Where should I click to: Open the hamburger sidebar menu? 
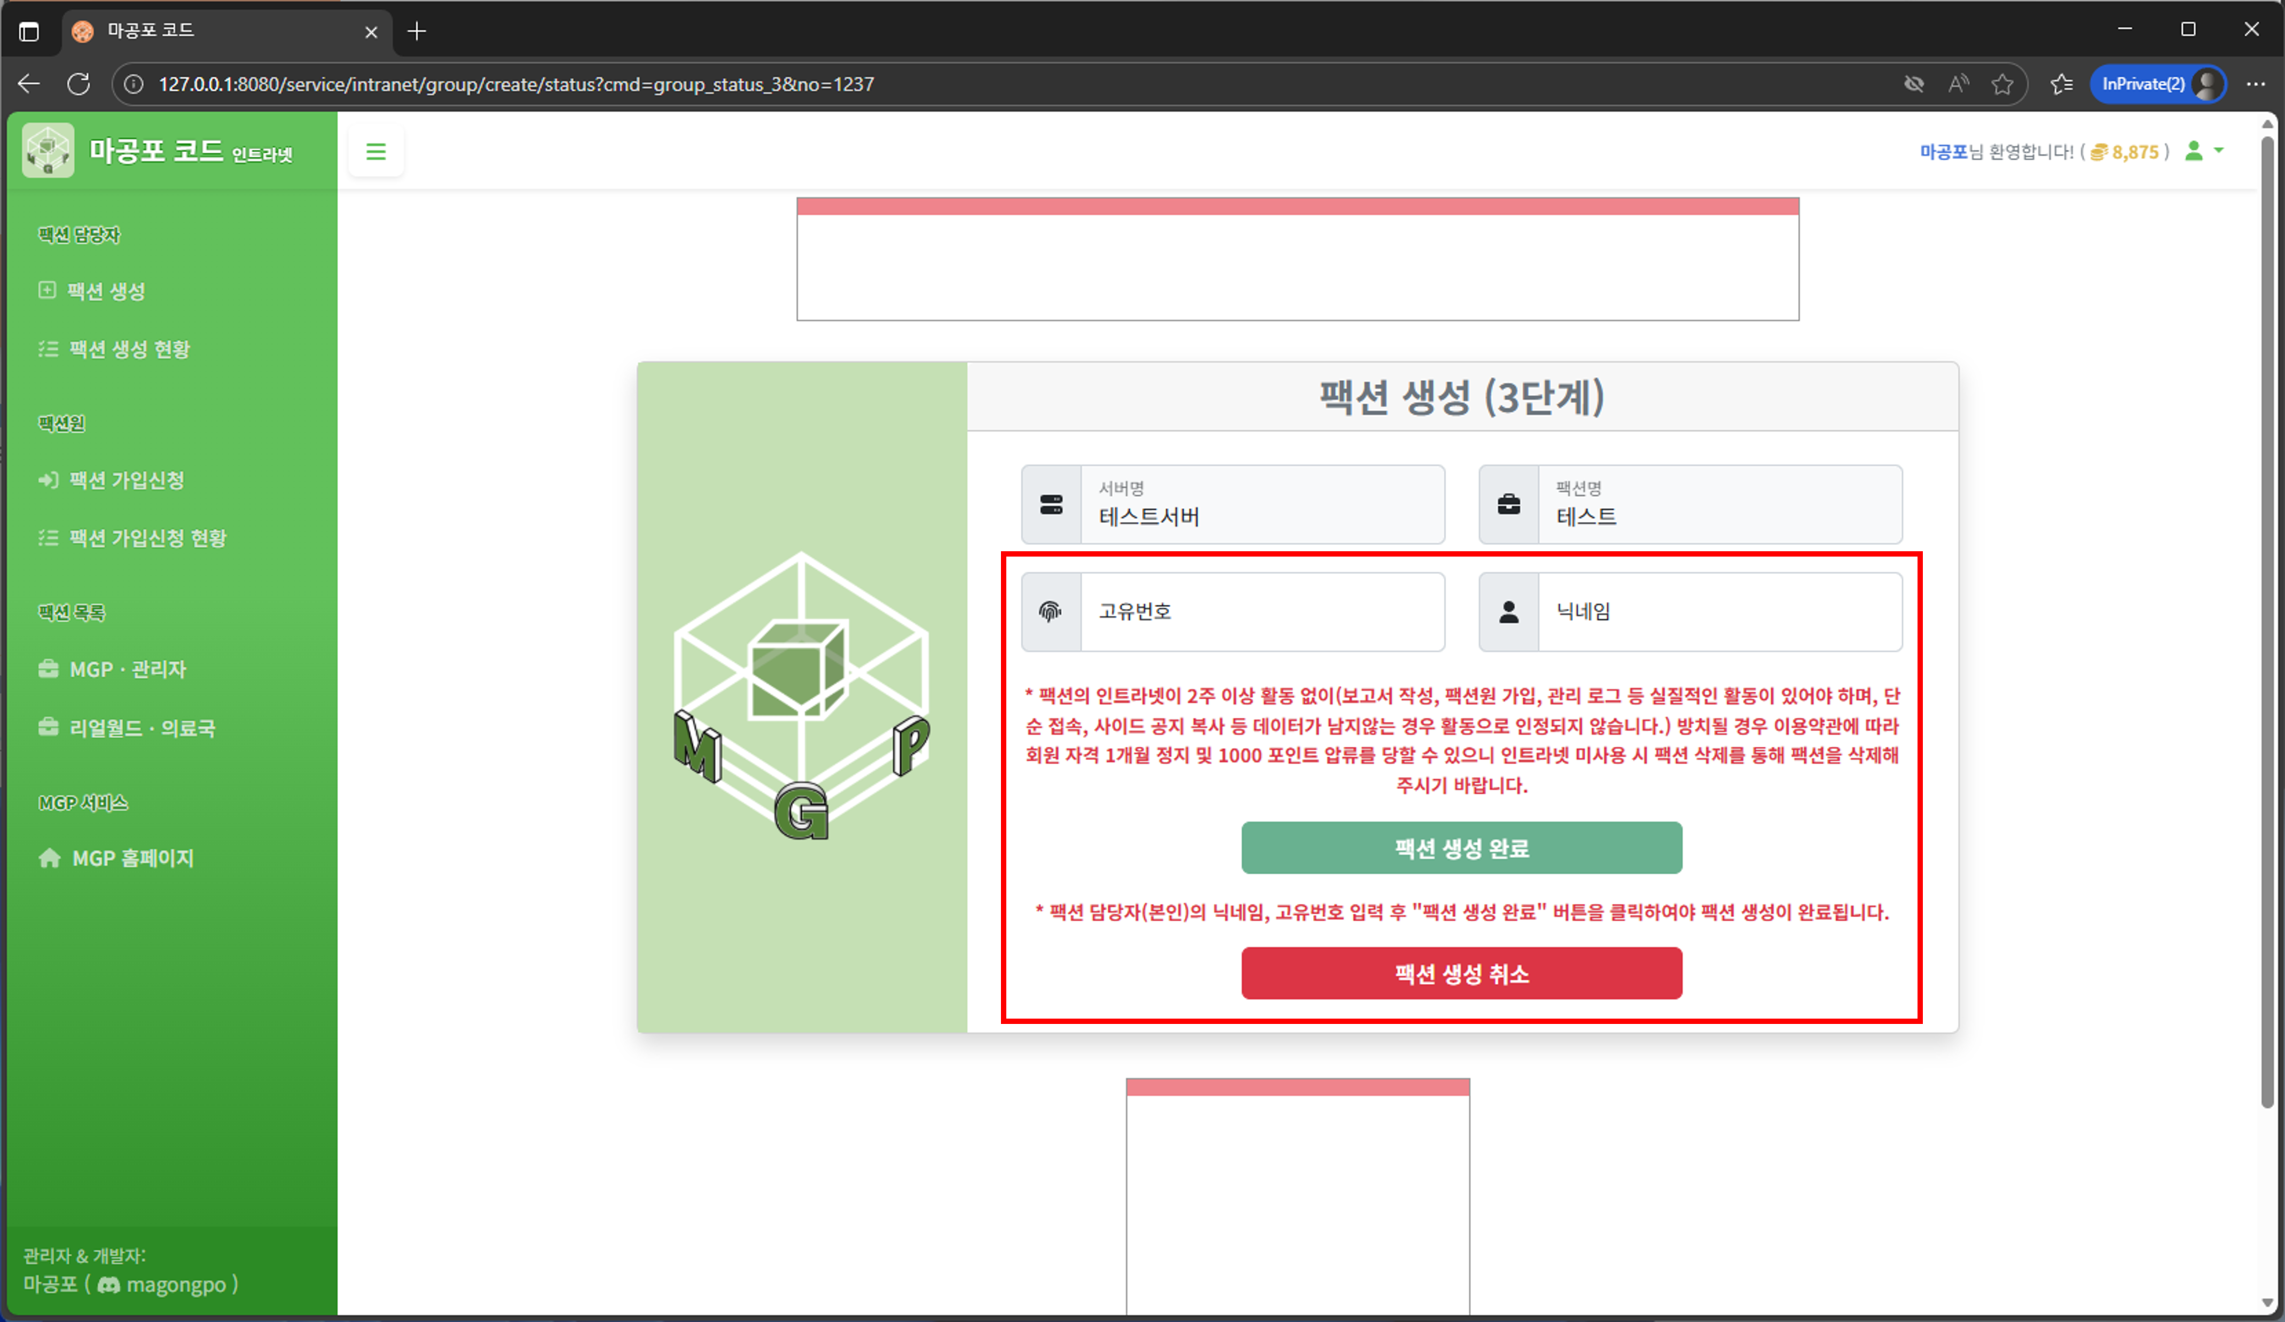coord(375,151)
